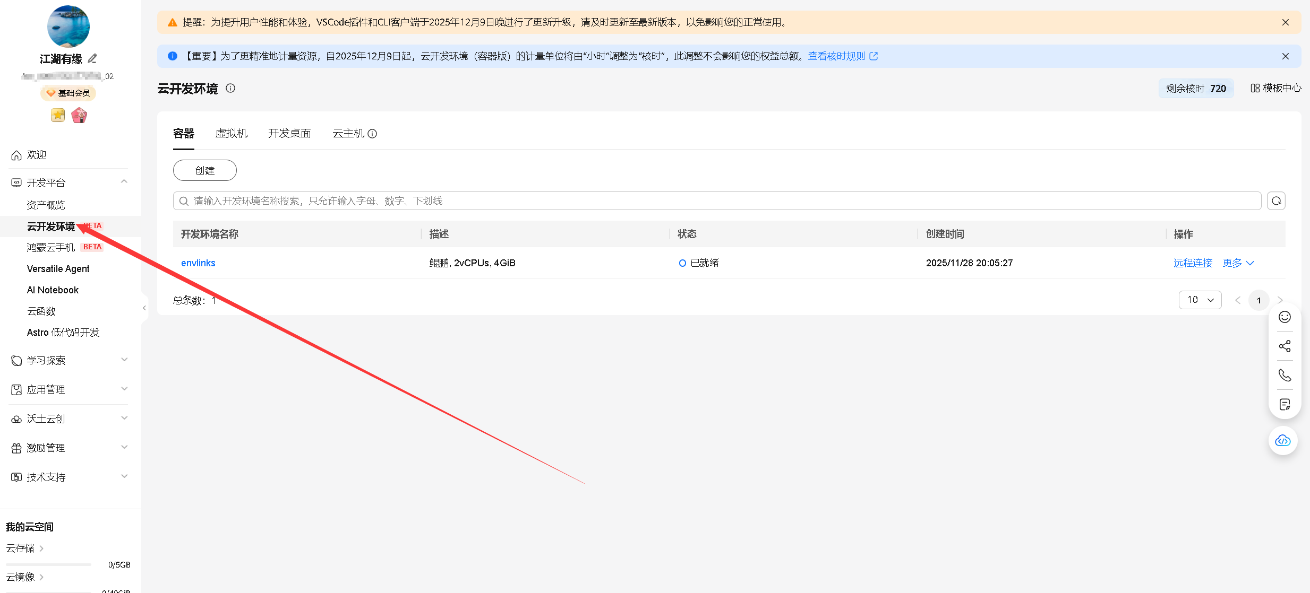Click info icon beside 云开发环境 title
The image size is (1310, 593).
point(230,89)
